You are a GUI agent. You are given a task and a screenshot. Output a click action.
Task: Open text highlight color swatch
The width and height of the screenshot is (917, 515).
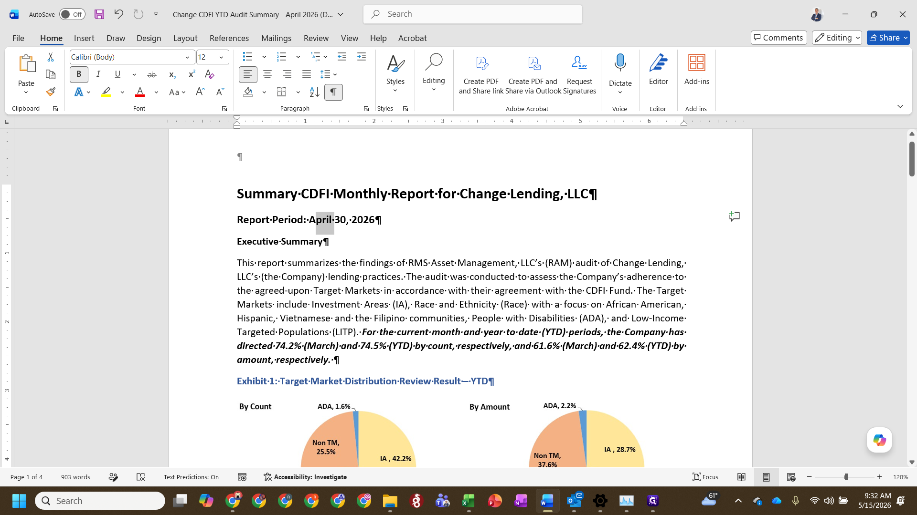coord(106,92)
